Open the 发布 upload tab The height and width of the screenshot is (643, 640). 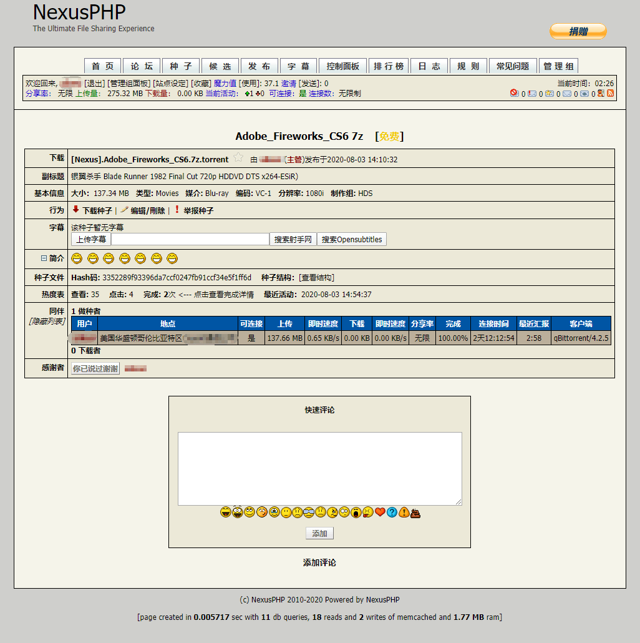[x=259, y=66]
